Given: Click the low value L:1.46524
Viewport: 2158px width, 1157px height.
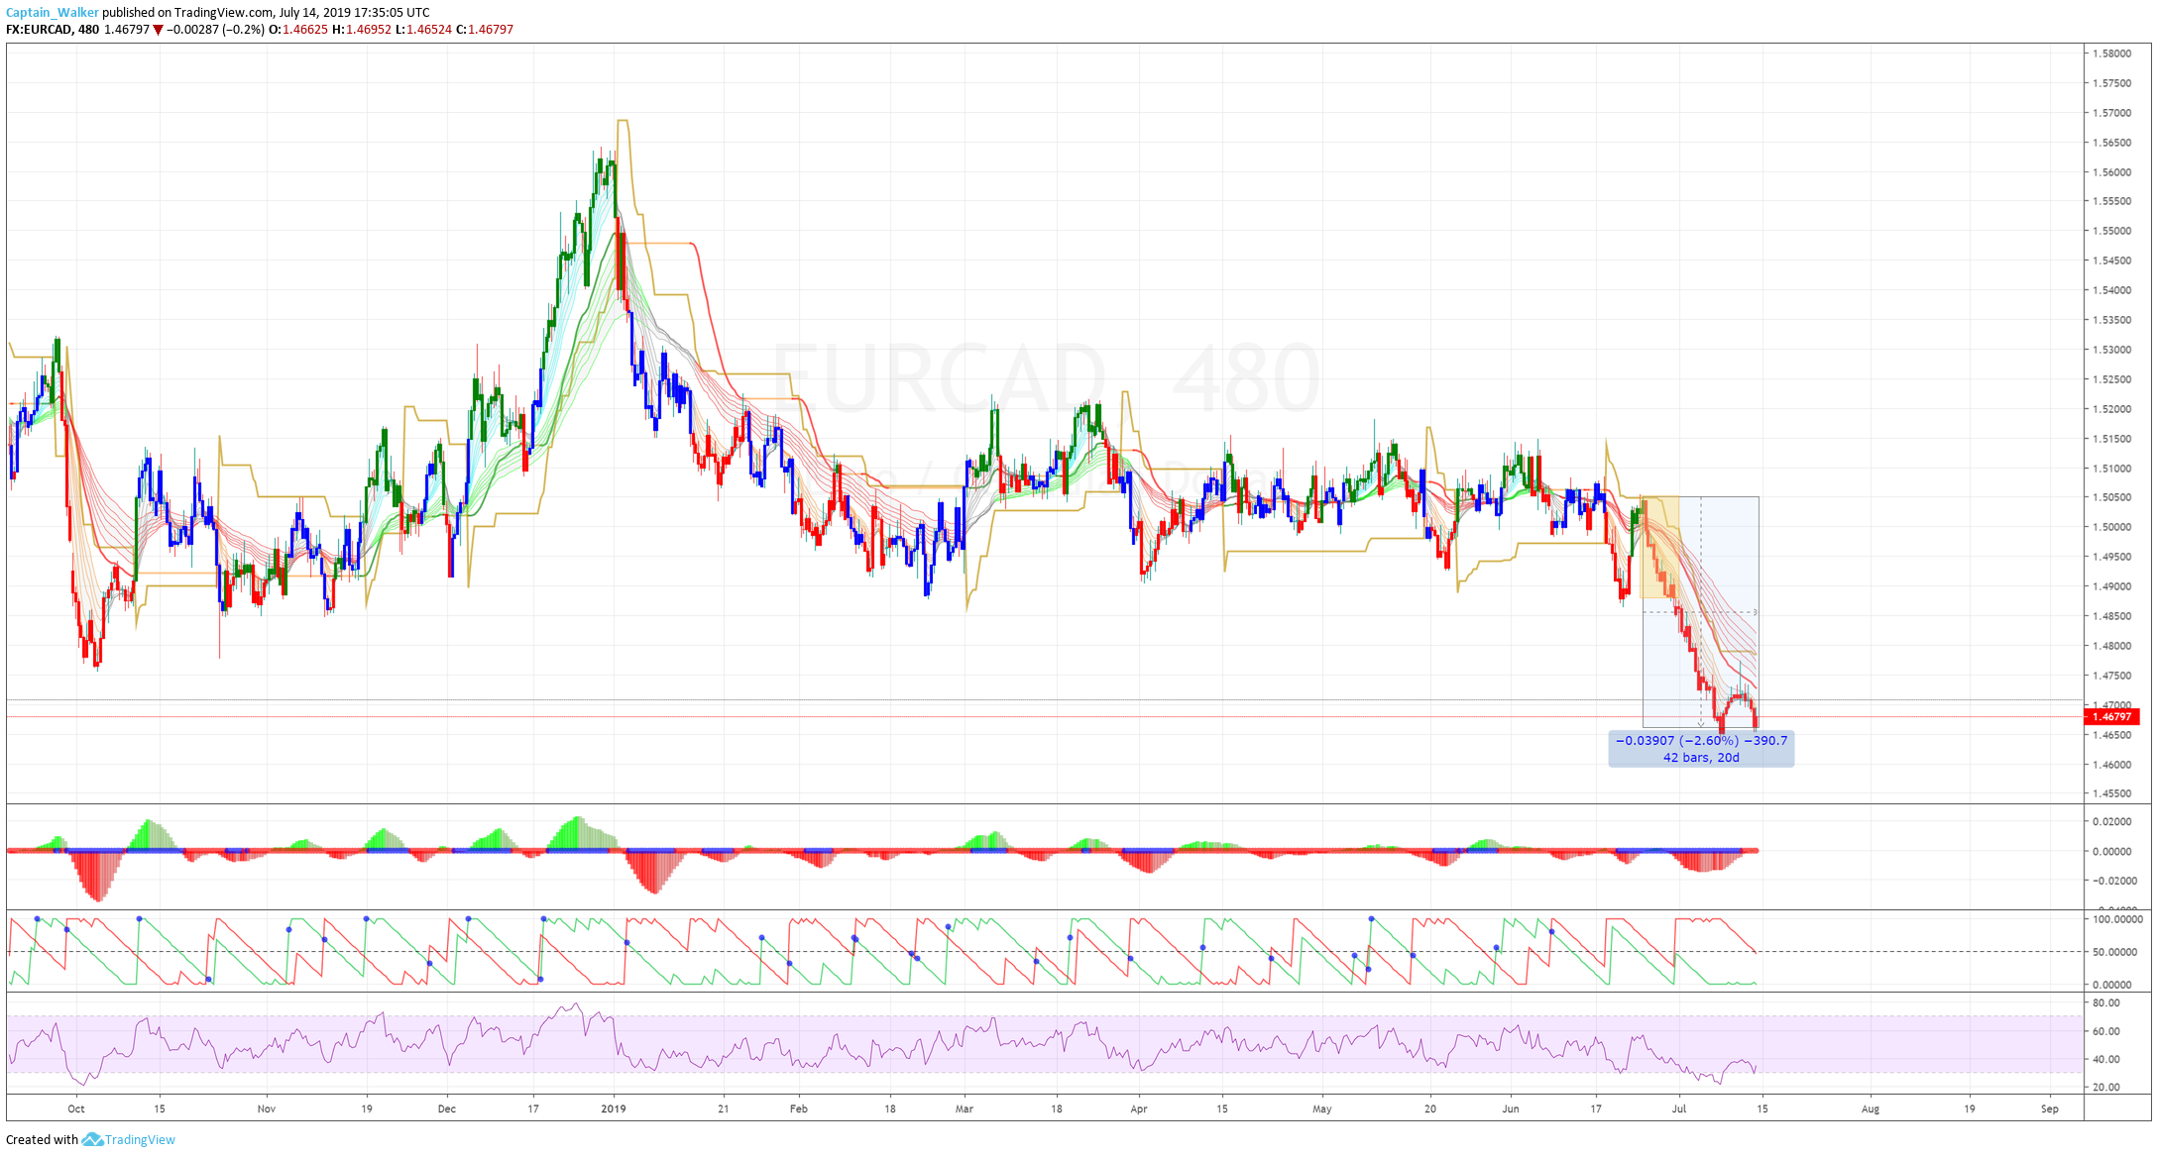Looking at the screenshot, I should pos(423,30).
